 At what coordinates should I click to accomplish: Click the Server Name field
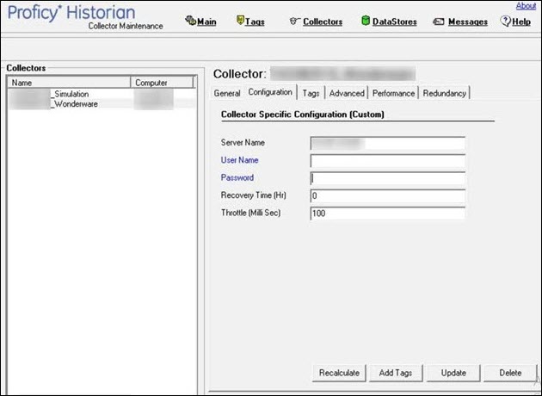point(387,143)
